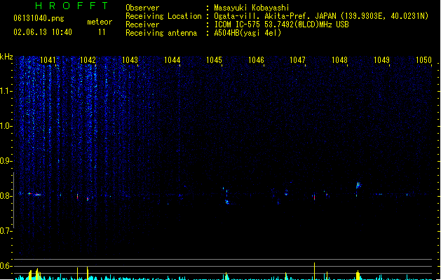Click the meteor echo near 1045

[227, 202]
